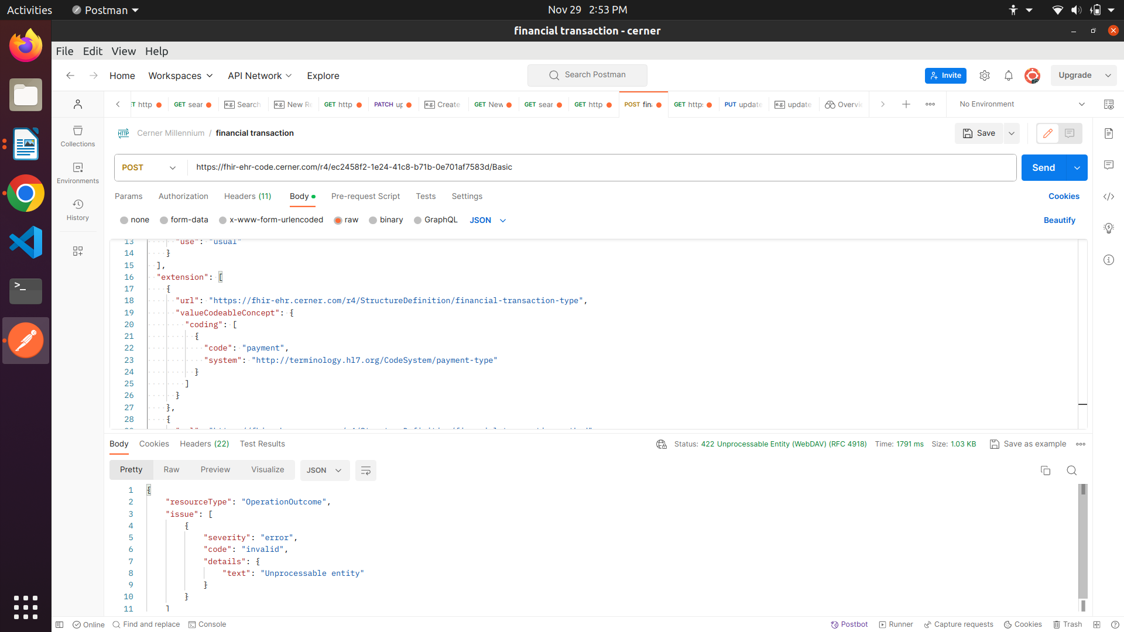Screen dimensions: 1124x632
Task: Copy the response body
Action: click(1046, 470)
